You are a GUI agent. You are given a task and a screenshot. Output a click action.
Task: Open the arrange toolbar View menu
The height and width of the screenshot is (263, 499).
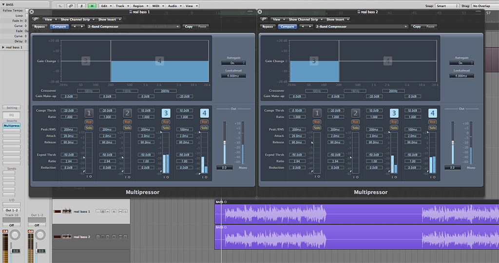[x=191, y=6]
